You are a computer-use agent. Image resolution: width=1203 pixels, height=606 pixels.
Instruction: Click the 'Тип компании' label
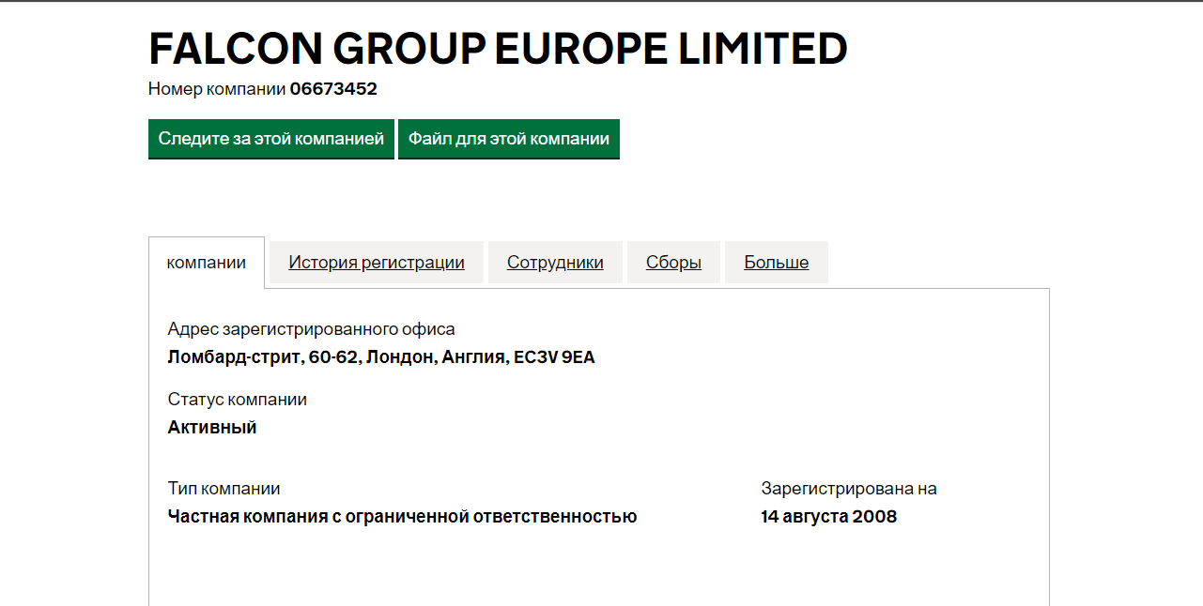click(x=224, y=489)
